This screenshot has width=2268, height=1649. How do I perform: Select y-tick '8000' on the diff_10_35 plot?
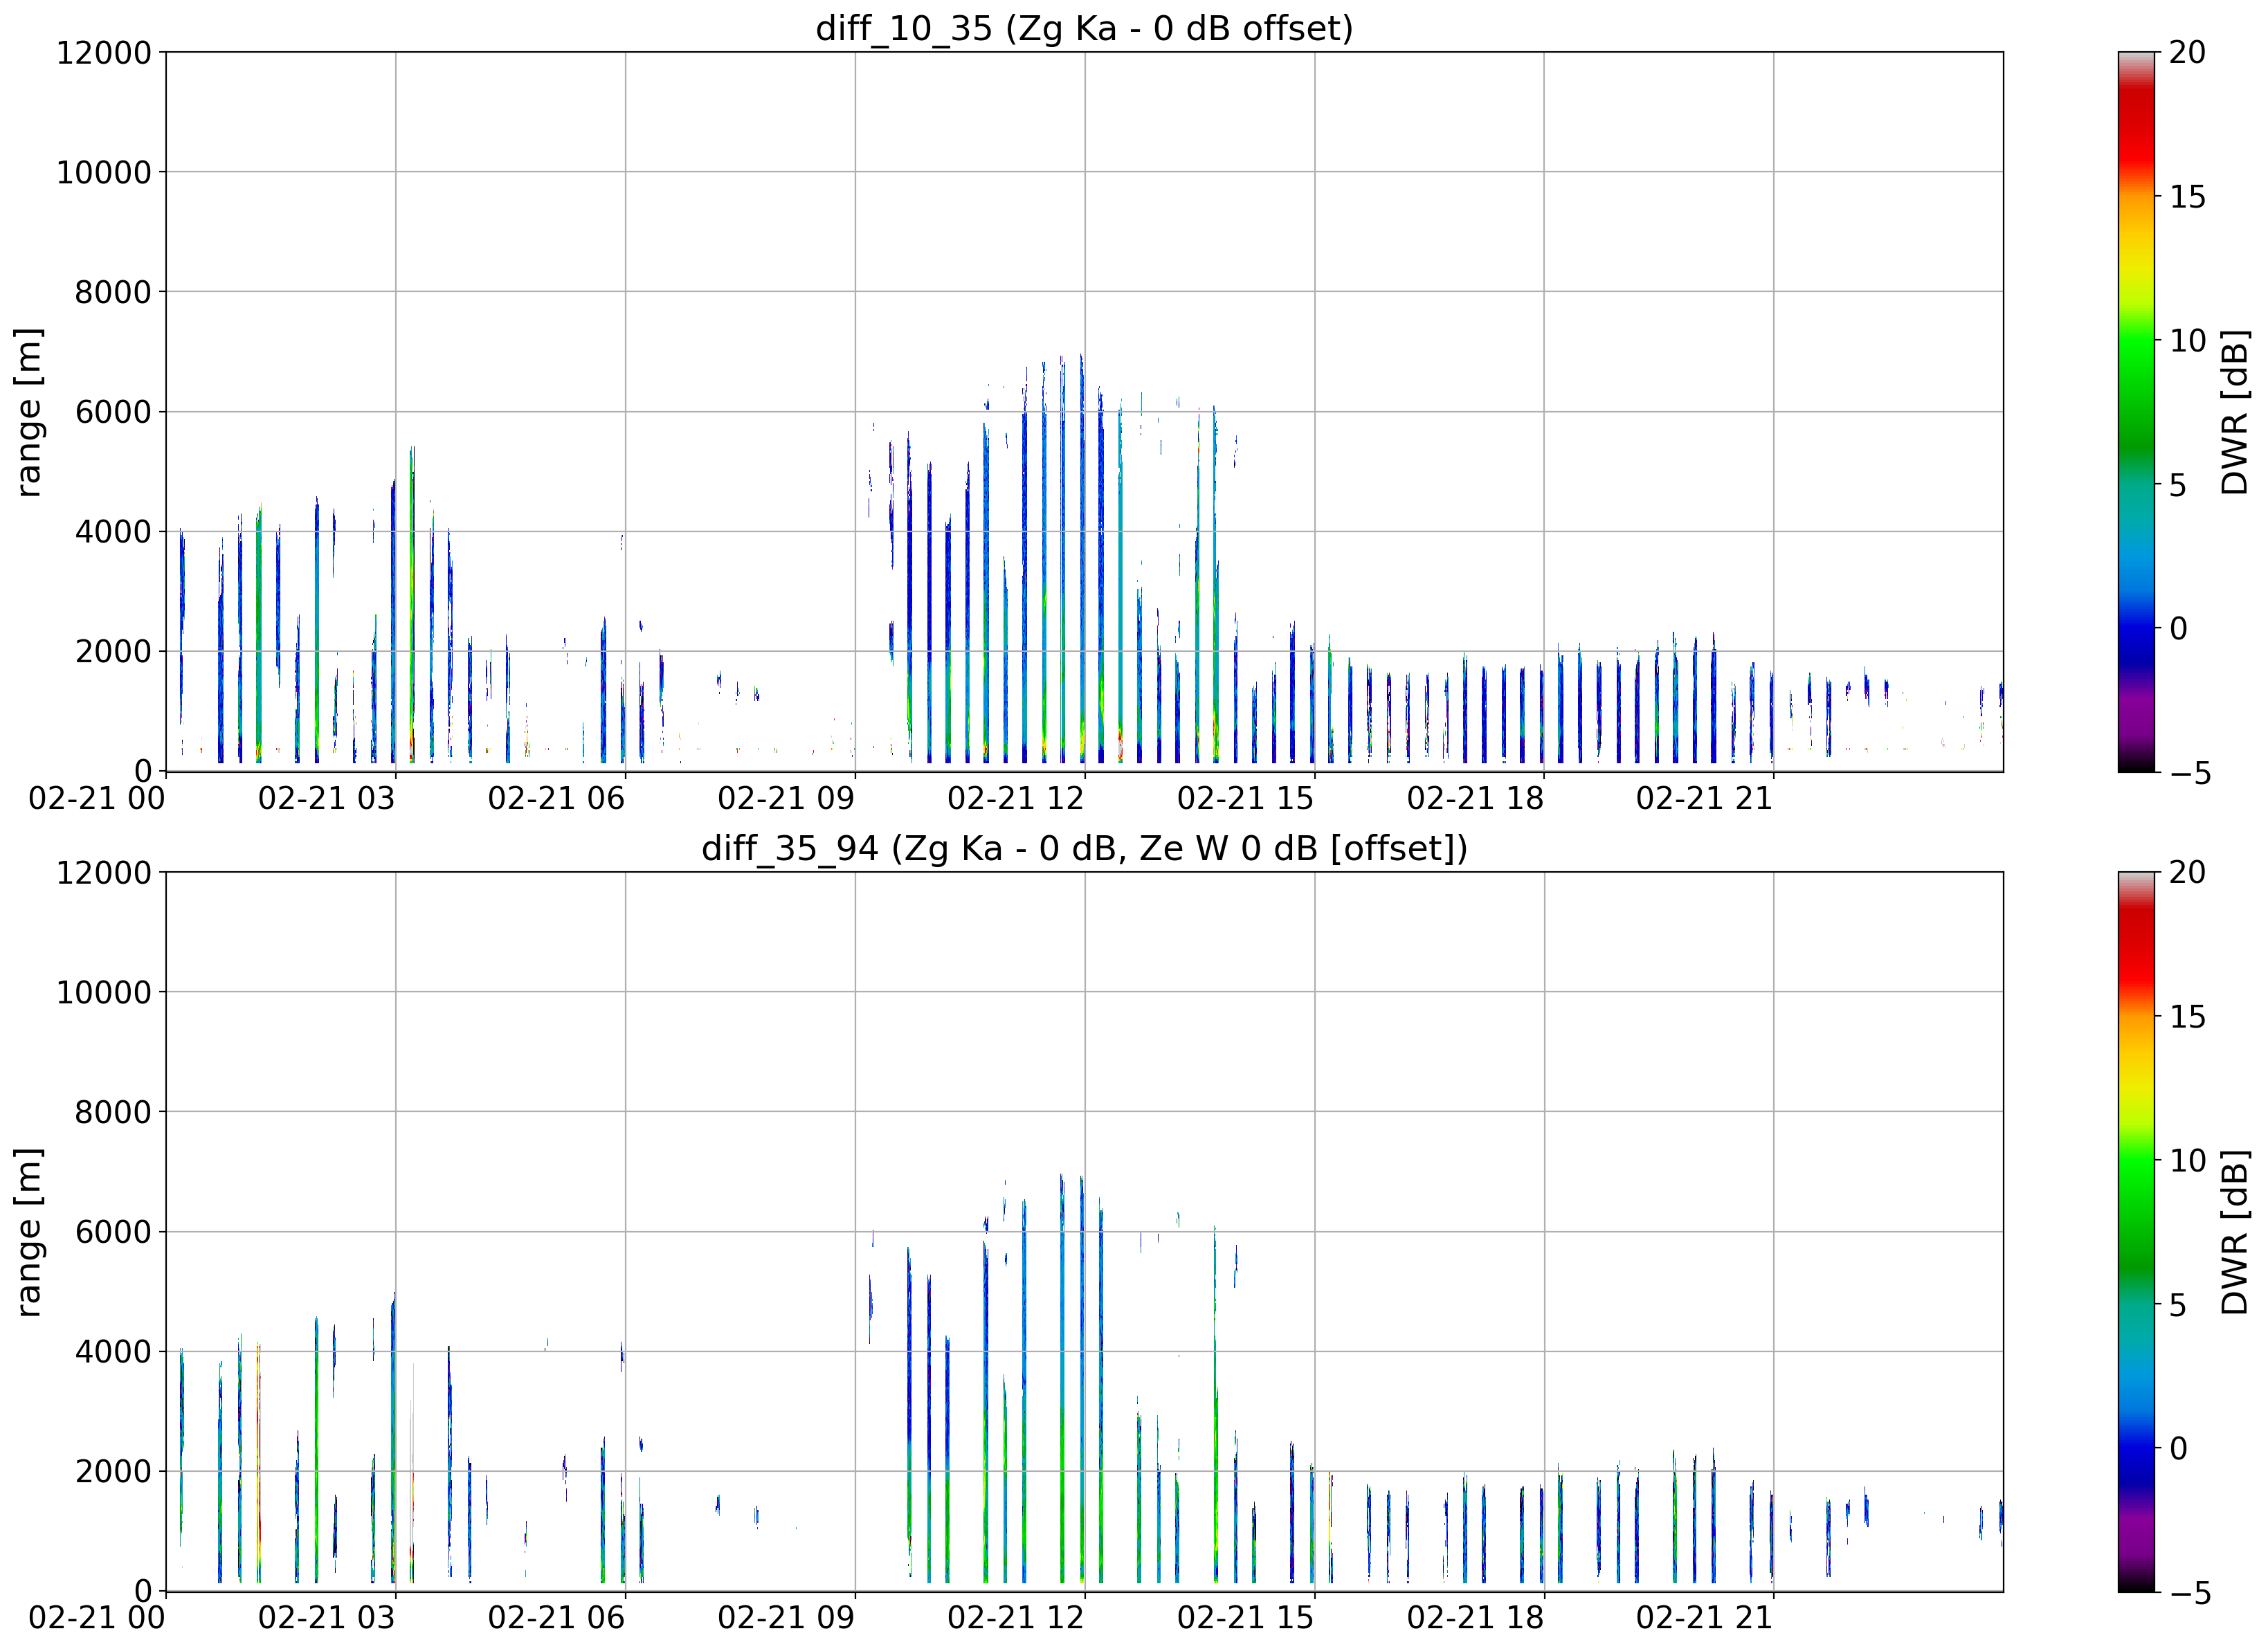coord(113,293)
